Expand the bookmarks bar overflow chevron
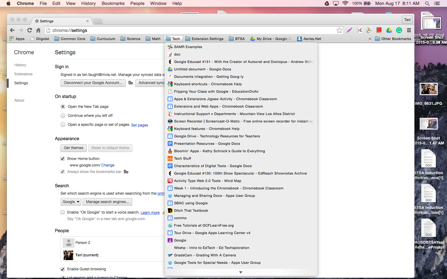Image resolution: width=447 pixels, height=279 pixels. pyautogui.click(x=370, y=39)
